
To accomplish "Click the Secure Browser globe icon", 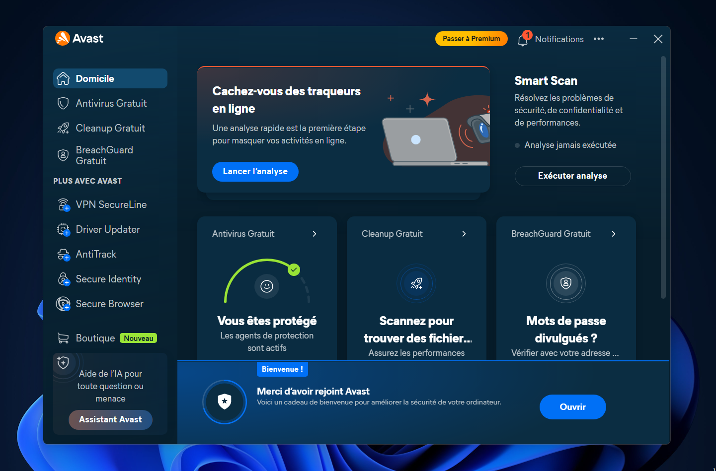I will pyautogui.click(x=64, y=304).
